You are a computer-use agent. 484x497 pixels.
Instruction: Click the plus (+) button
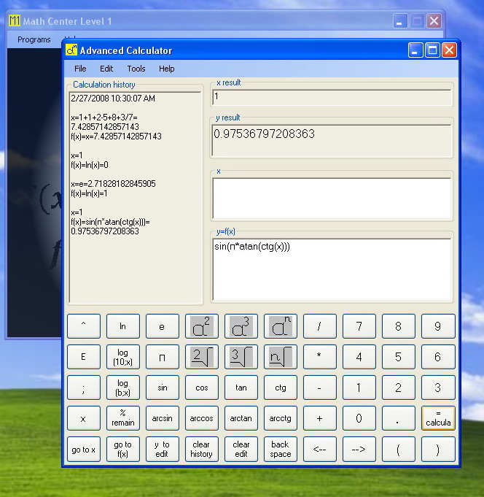(320, 418)
